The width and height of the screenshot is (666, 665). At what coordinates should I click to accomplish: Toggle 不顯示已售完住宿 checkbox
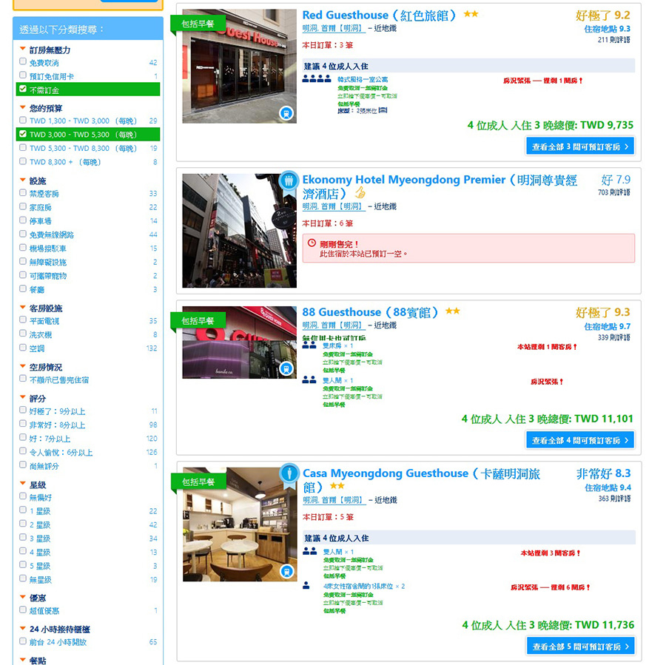point(23,379)
